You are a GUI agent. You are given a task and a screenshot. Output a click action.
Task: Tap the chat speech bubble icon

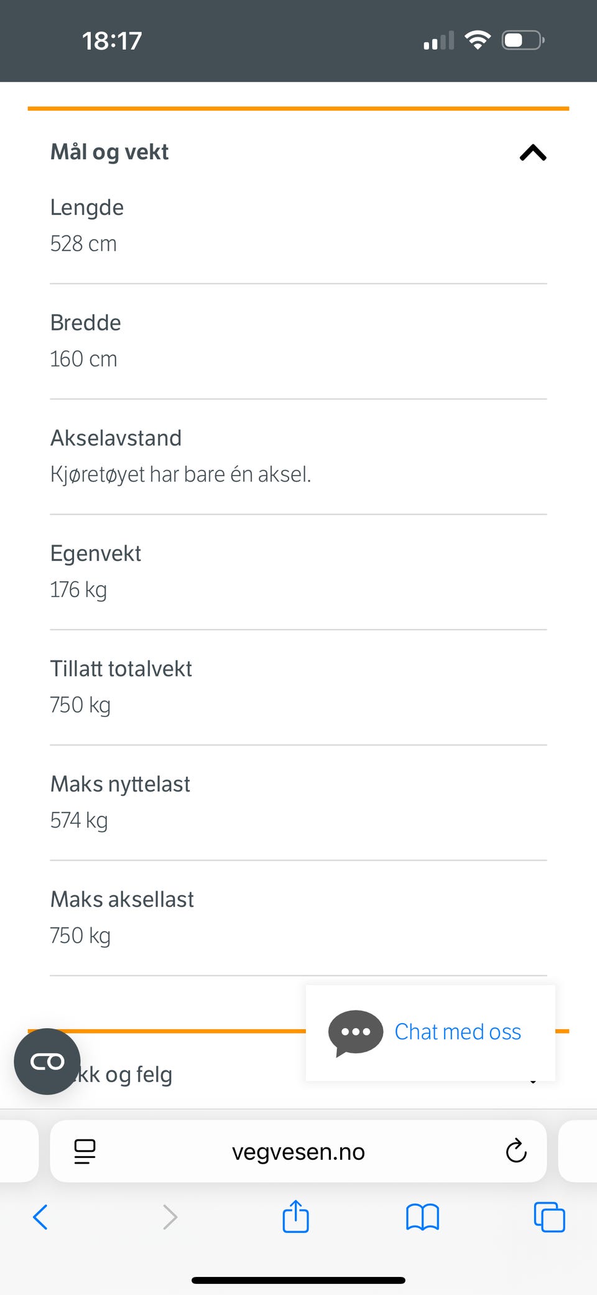355,1032
